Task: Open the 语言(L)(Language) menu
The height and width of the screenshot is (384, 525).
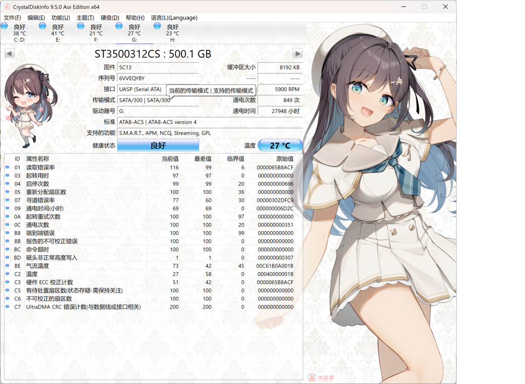Action: [x=174, y=18]
